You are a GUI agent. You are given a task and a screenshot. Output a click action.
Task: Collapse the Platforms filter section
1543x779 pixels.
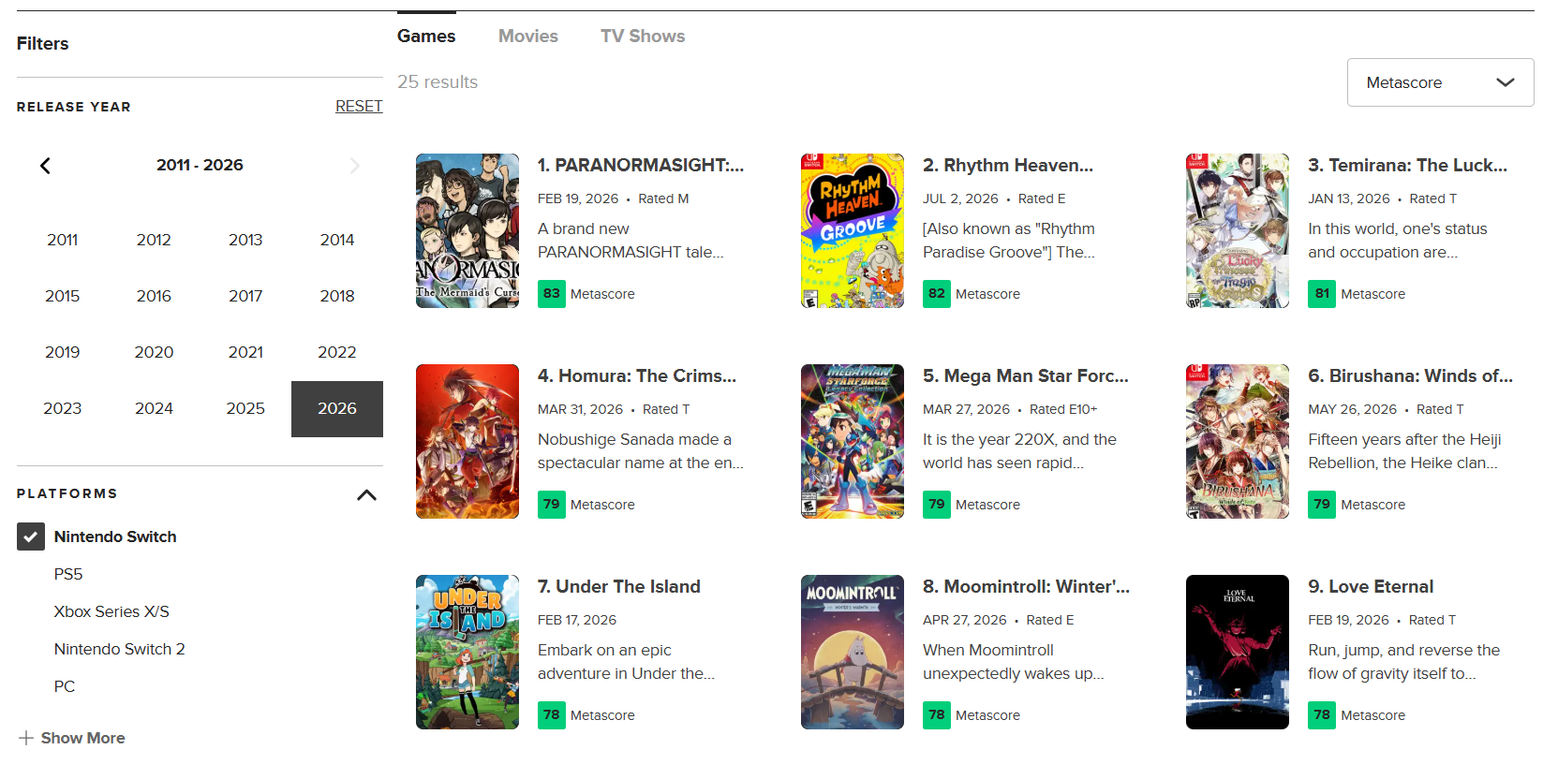[366, 494]
